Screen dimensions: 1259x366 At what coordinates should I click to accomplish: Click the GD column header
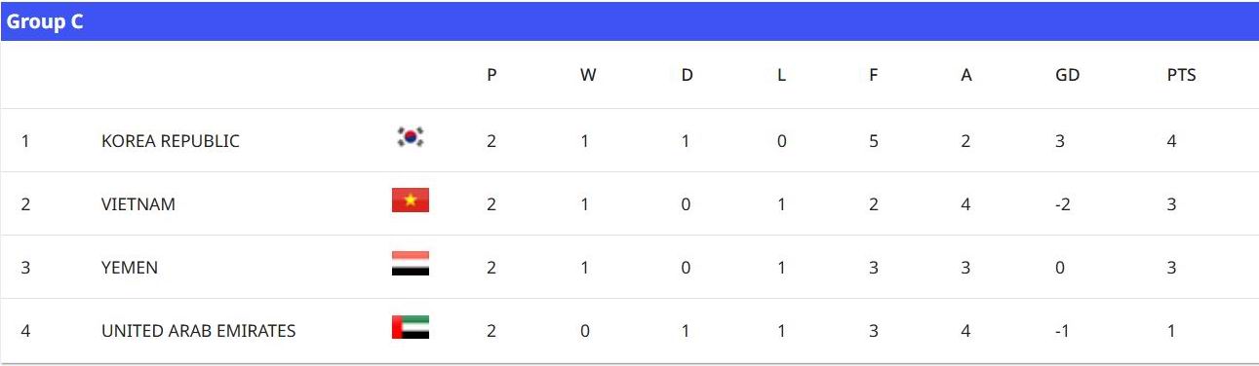(x=1068, y=75)
